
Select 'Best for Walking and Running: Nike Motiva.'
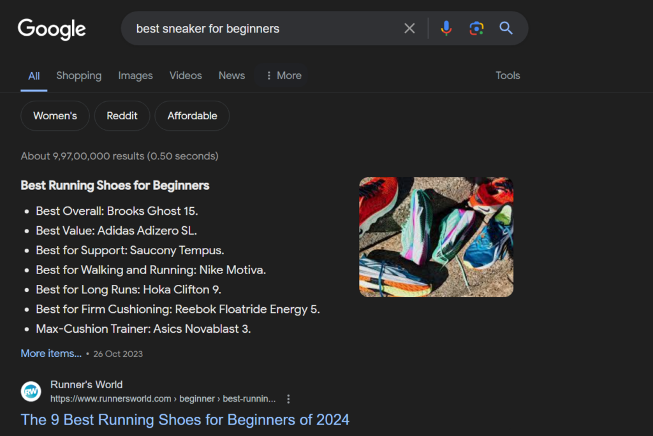pos(150,270)
